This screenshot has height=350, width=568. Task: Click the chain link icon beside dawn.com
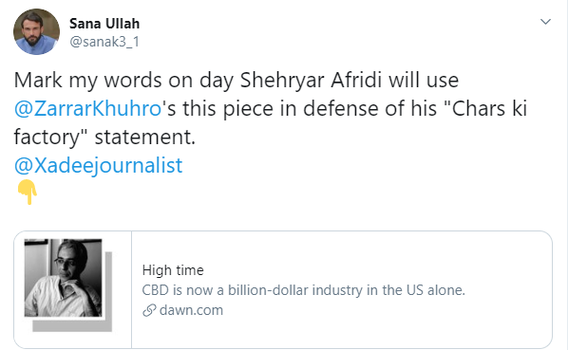coord(149,310)
